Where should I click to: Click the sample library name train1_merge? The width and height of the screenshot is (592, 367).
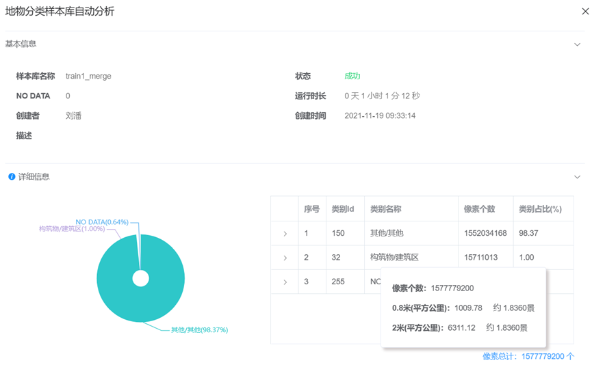click(88, 76)
